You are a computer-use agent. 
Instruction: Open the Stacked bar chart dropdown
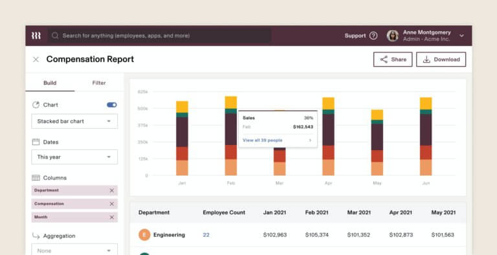74,121
